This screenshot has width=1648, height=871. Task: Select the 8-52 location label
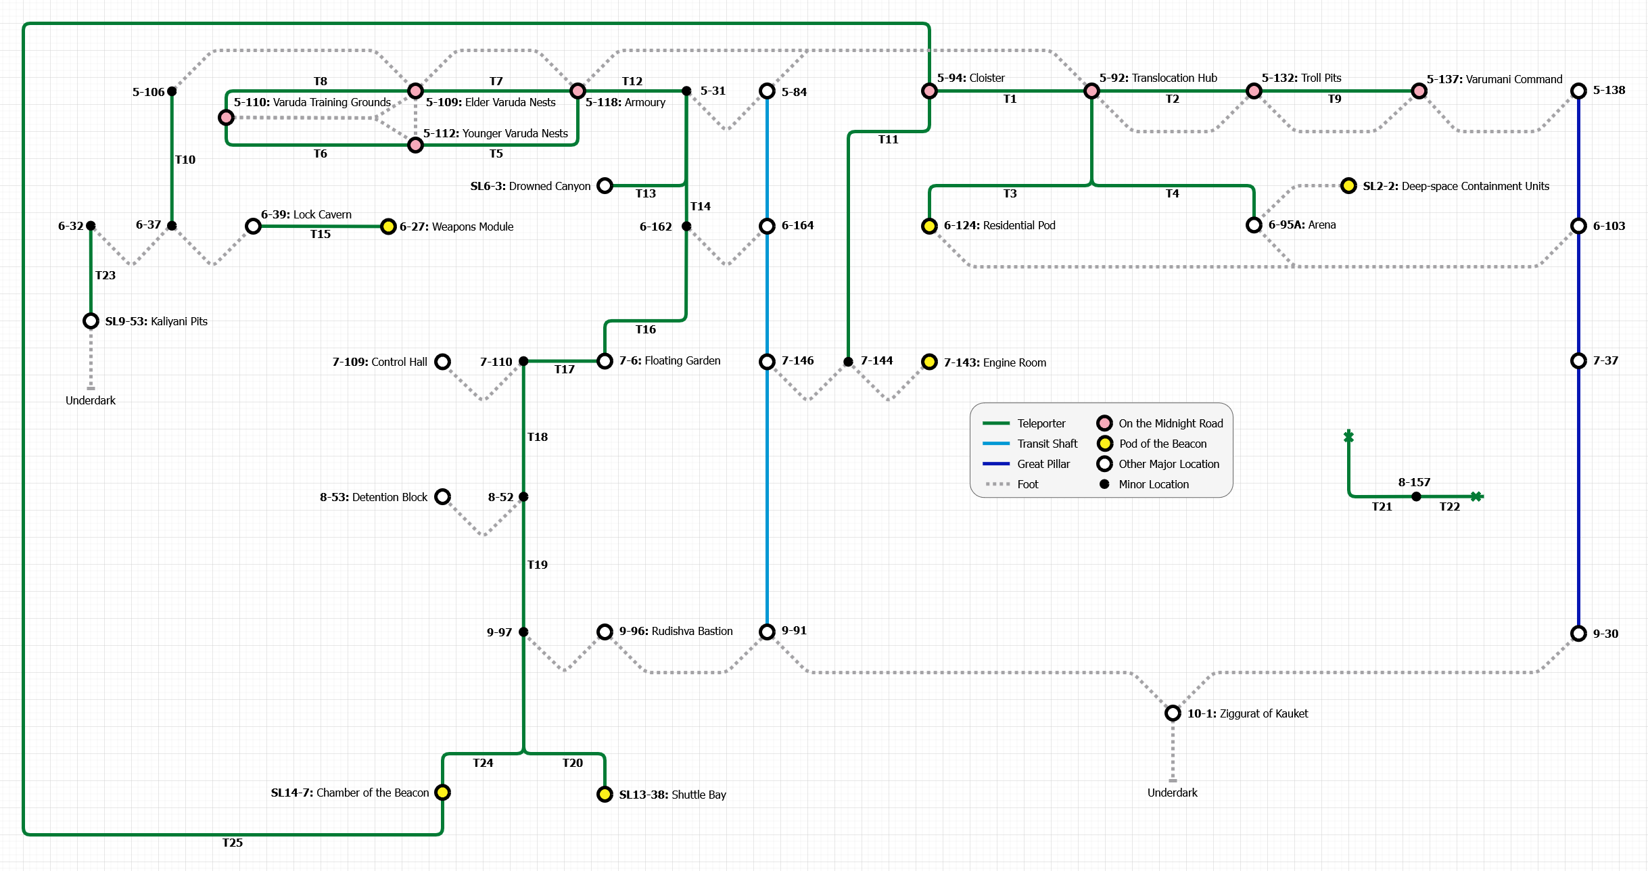pos(500,497)
